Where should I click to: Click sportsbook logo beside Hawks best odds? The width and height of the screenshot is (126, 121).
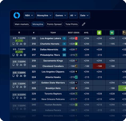click(x=76, y=77)
